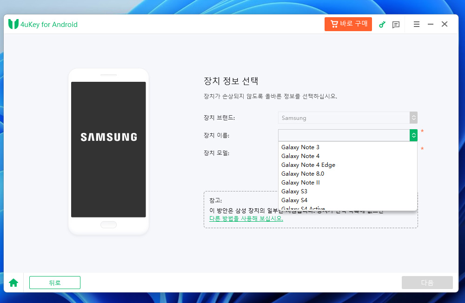Collapse the 장치 이름 dropdown arrow
Image resolution: width=465 pixels, height=303 pixels.
[414, 135]
